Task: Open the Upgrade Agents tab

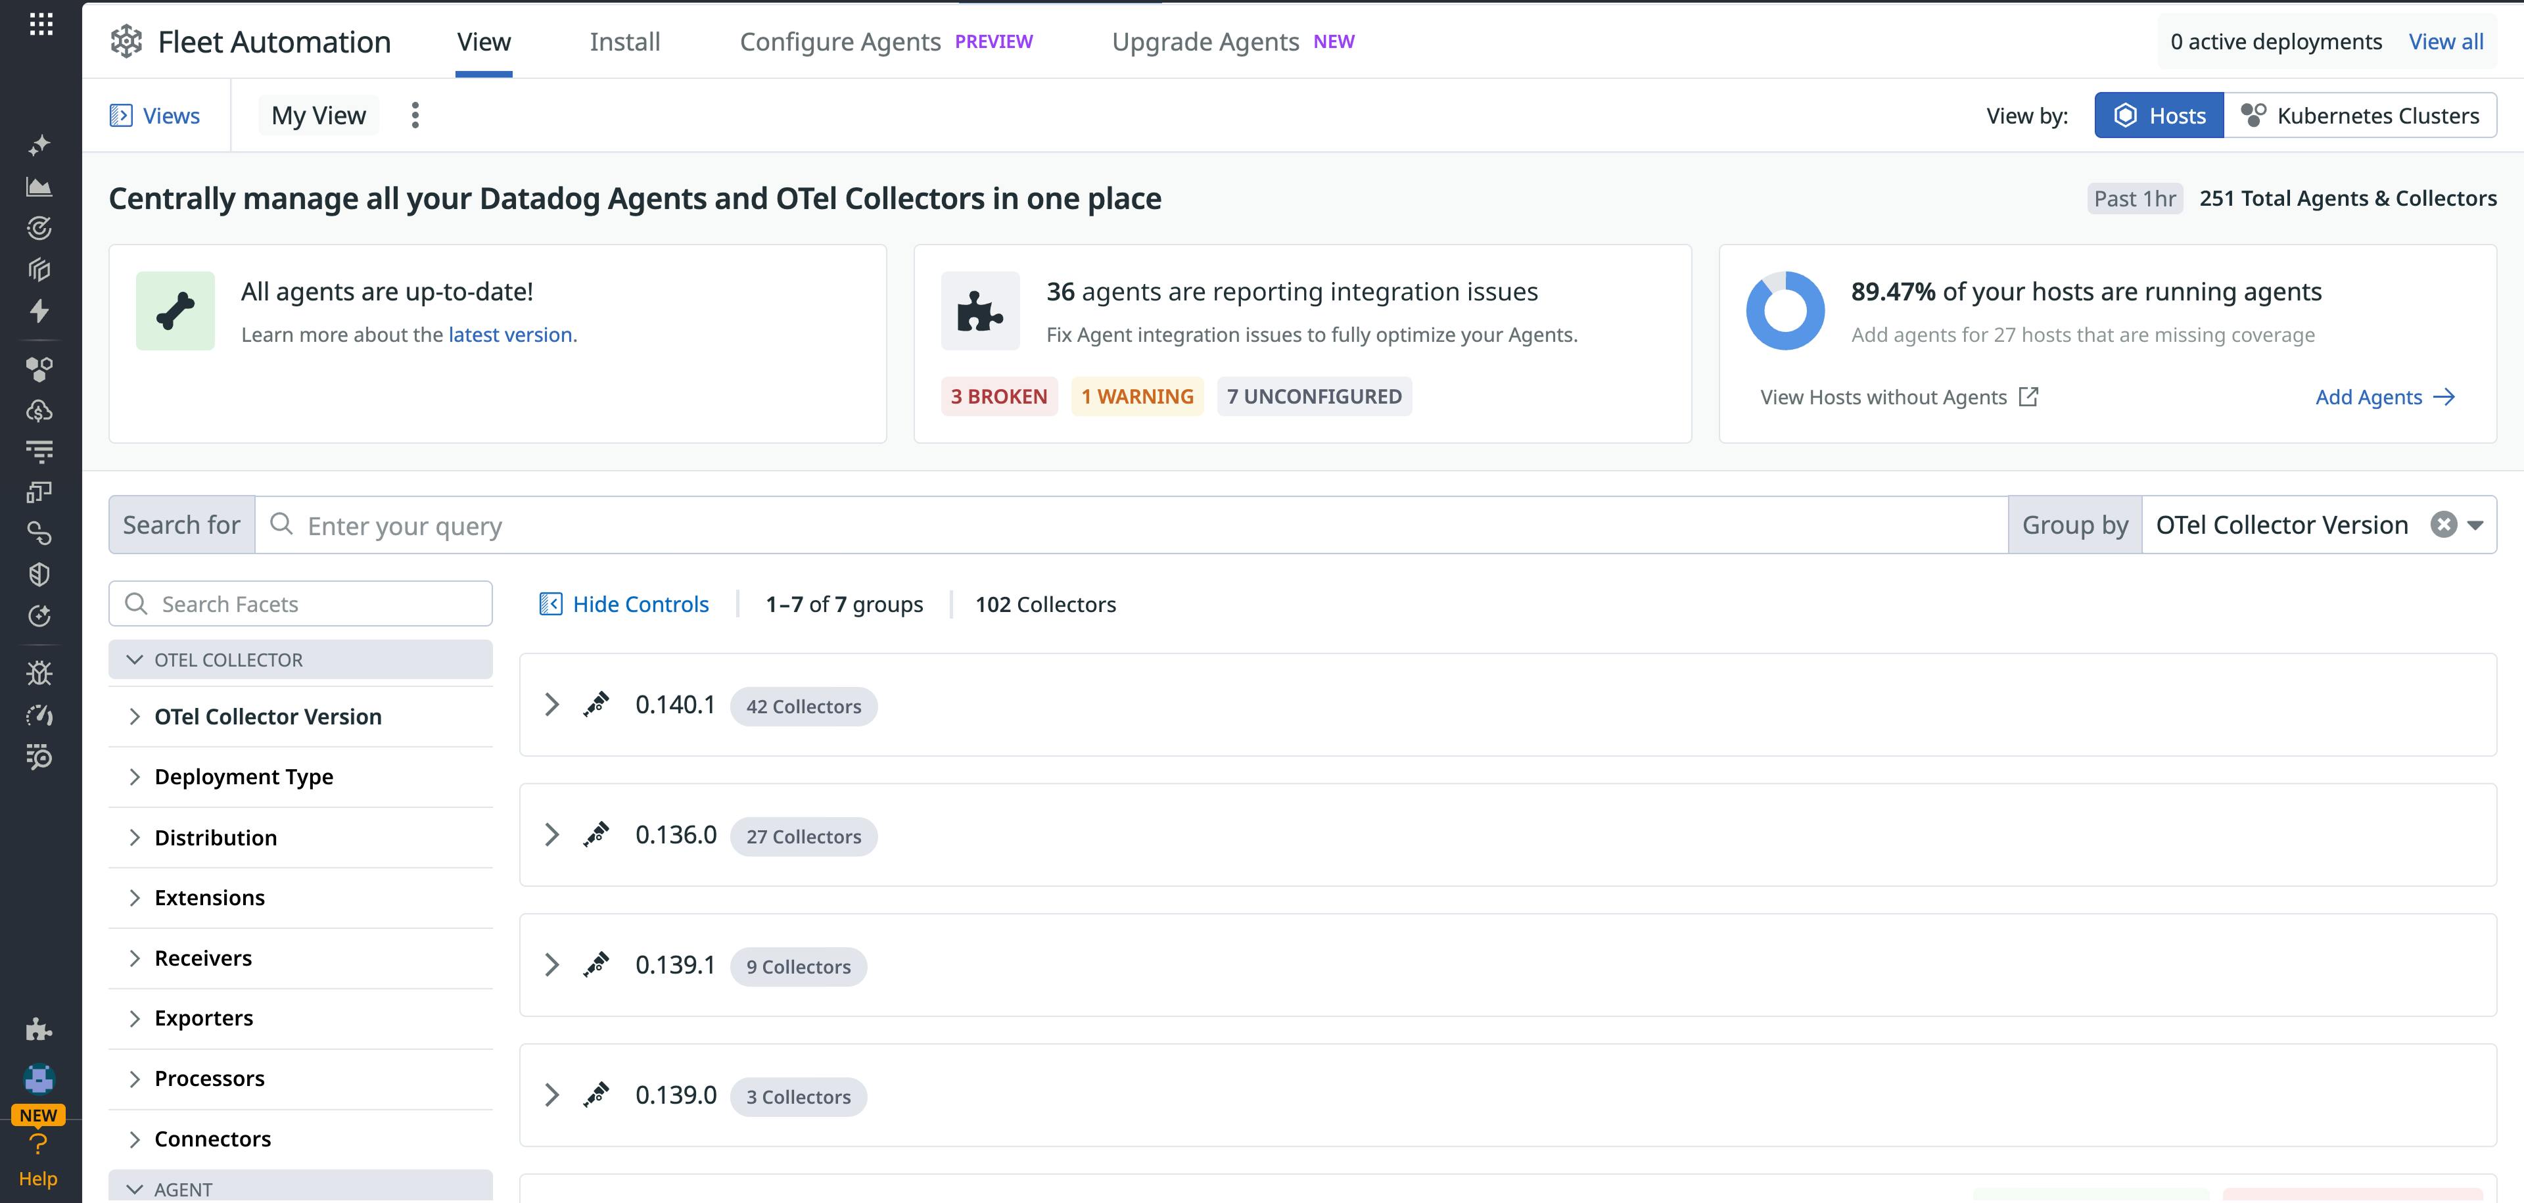Action: pos(1204,42)
